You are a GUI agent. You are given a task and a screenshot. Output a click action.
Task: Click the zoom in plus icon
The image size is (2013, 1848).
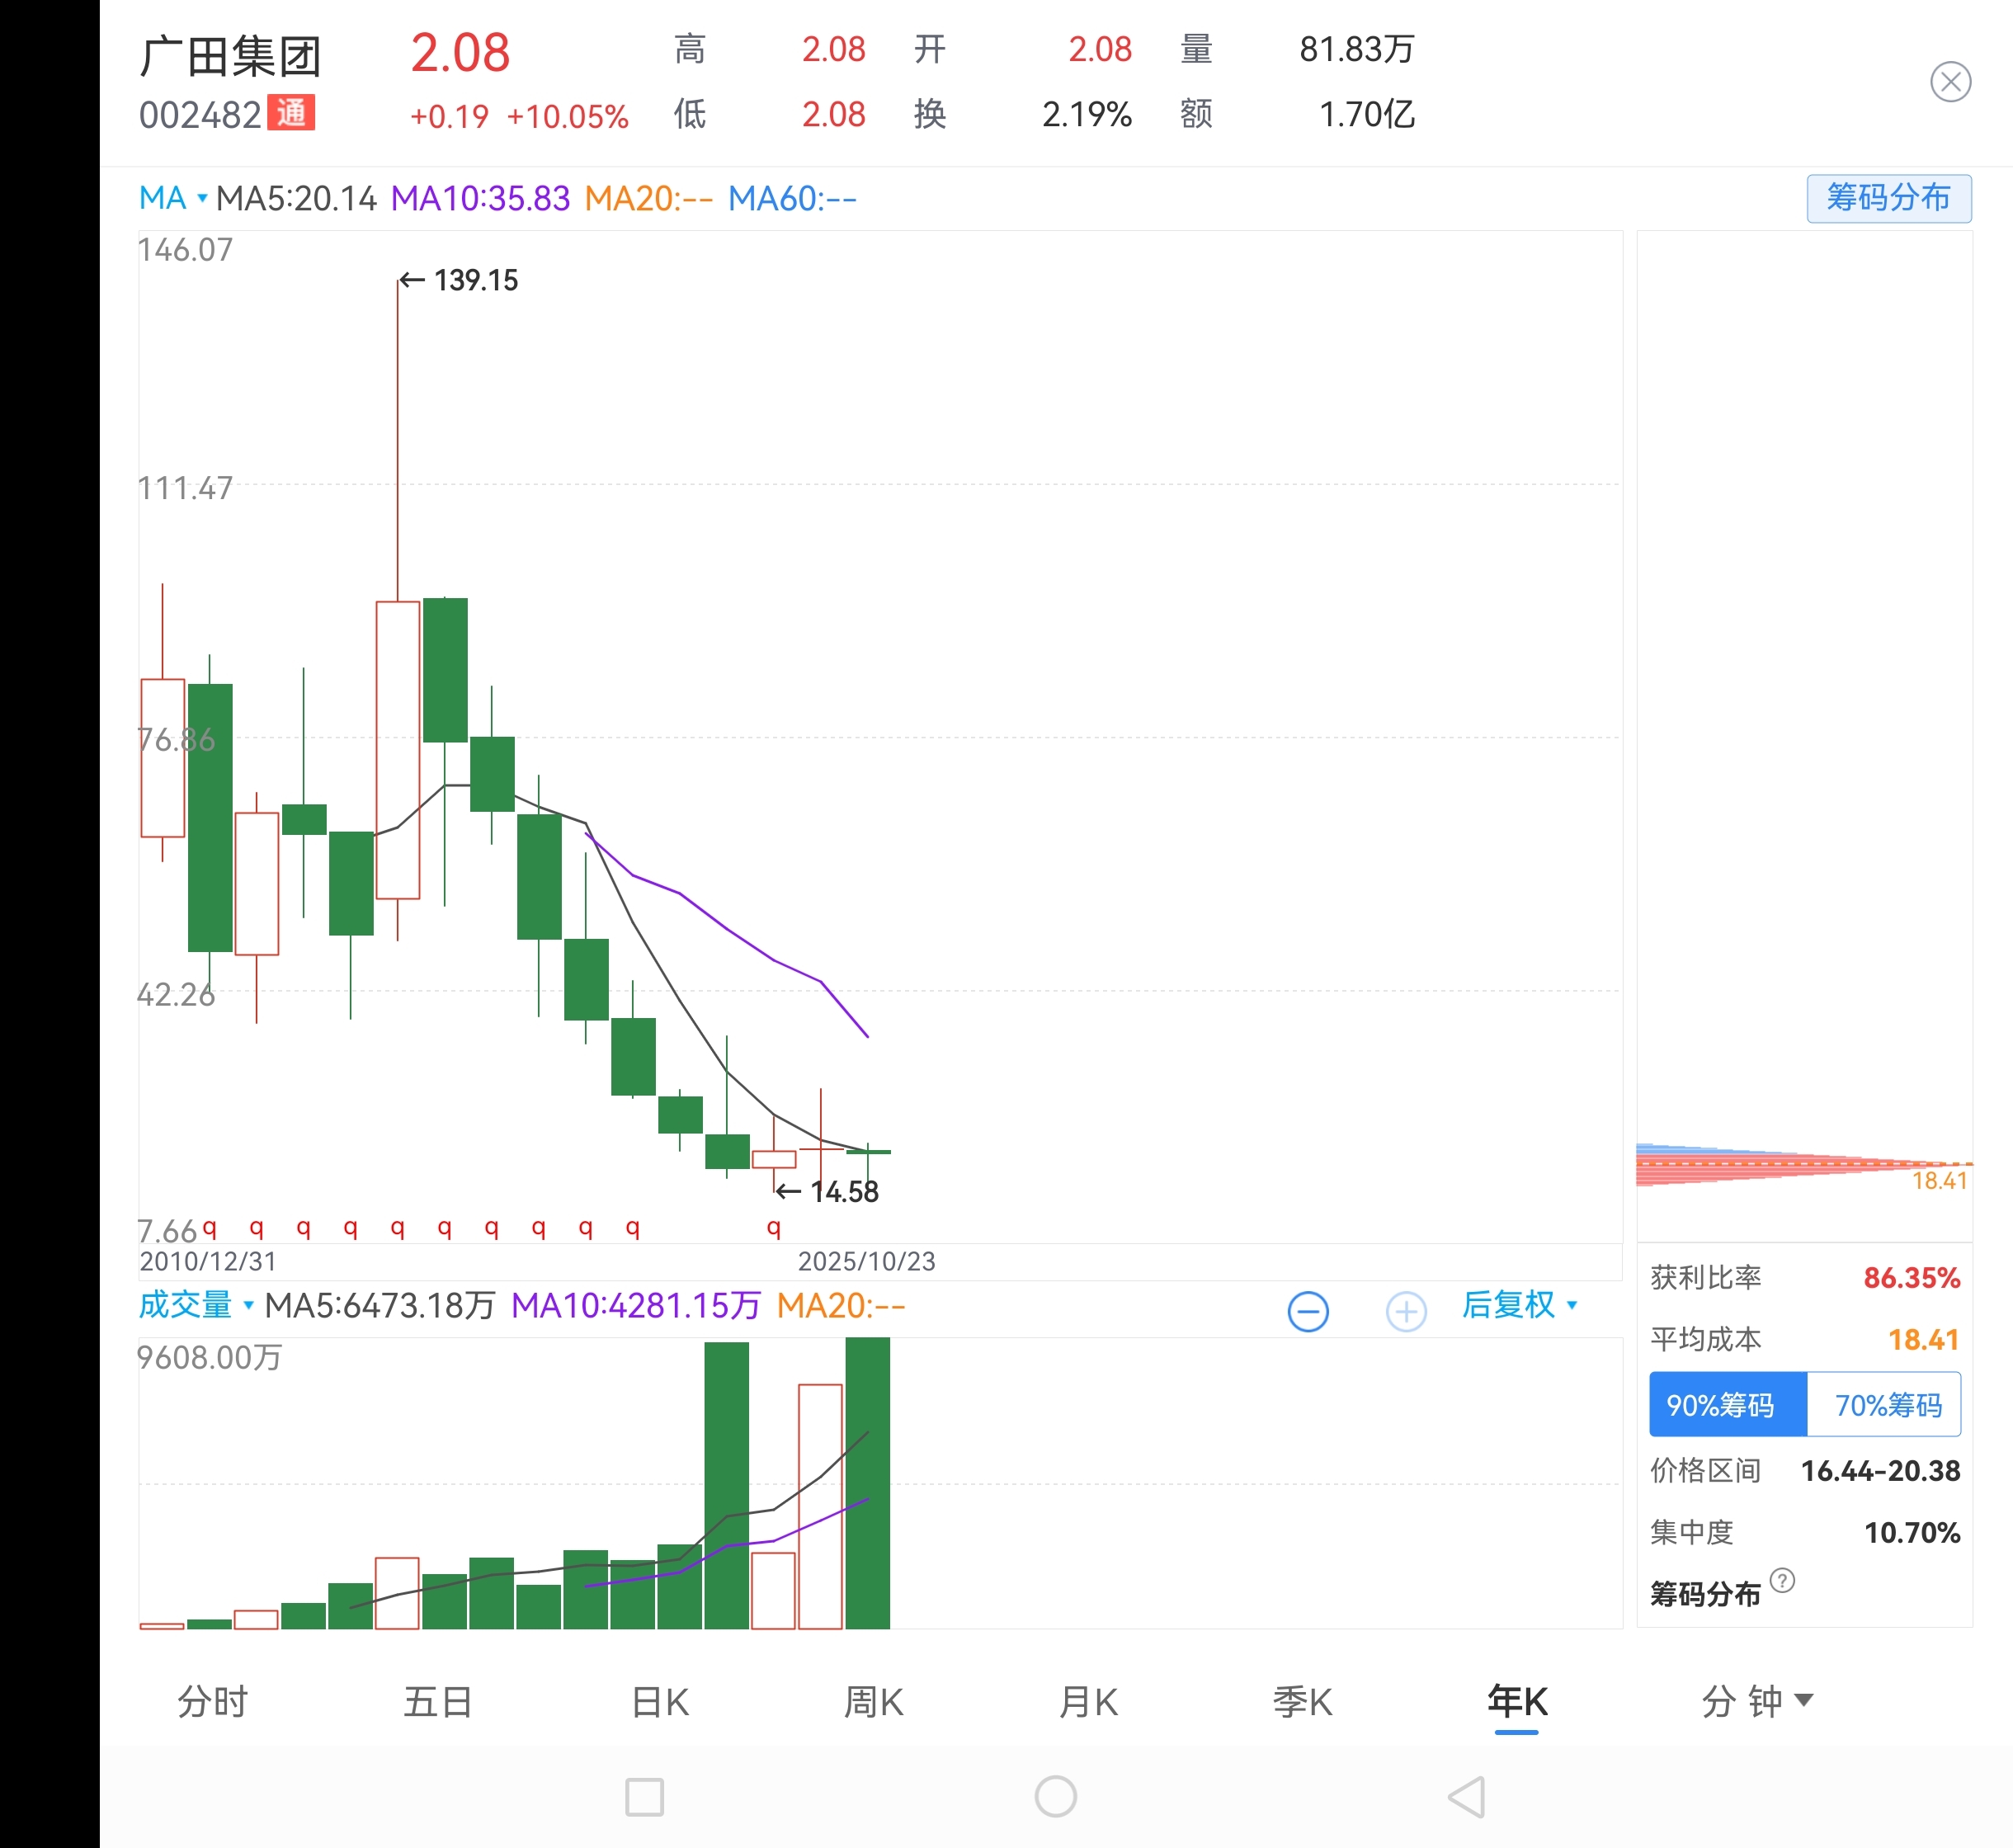1405,1311
